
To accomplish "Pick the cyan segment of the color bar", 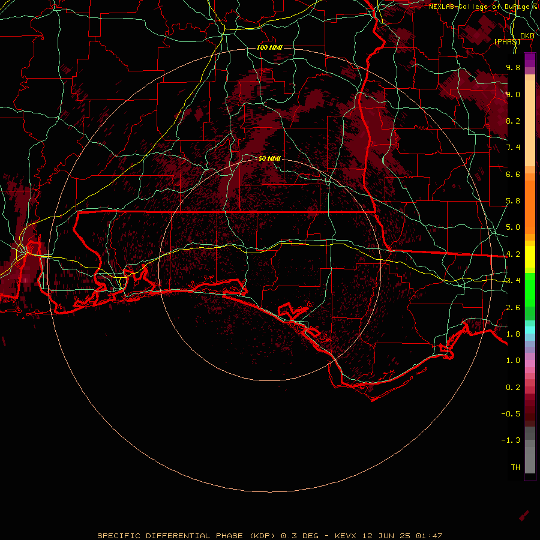I will coord(530,330).
